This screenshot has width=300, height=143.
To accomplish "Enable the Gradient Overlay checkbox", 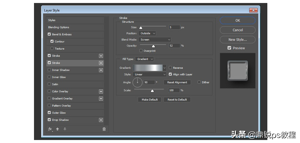I will coord(49,98).
